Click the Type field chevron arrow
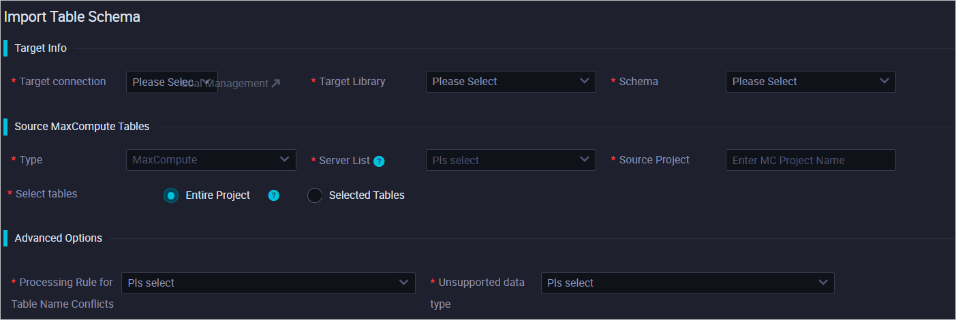 (285, 160)
